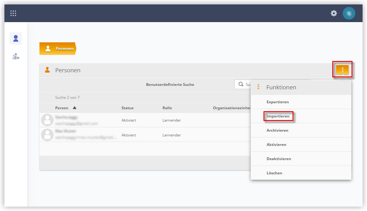The width and height of the screenshot is (367, 211).
Task: Open the settings gear icon
Action: coord(334,13)
